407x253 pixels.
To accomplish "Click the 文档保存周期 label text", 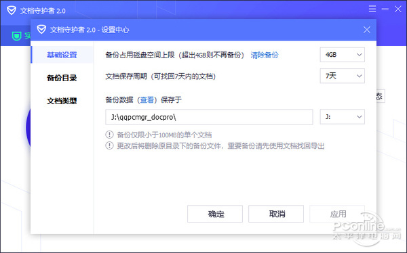I will 126,76.
